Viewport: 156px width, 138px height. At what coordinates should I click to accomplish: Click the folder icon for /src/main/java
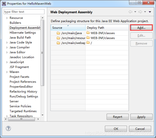pos(58,33)
